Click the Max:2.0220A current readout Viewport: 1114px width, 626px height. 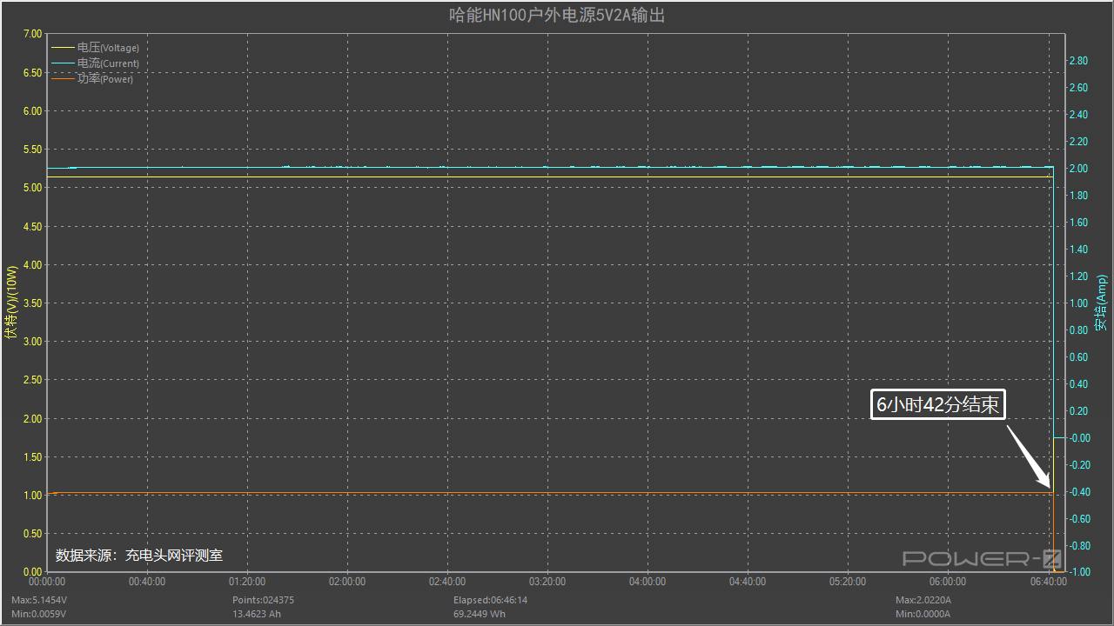923,600
